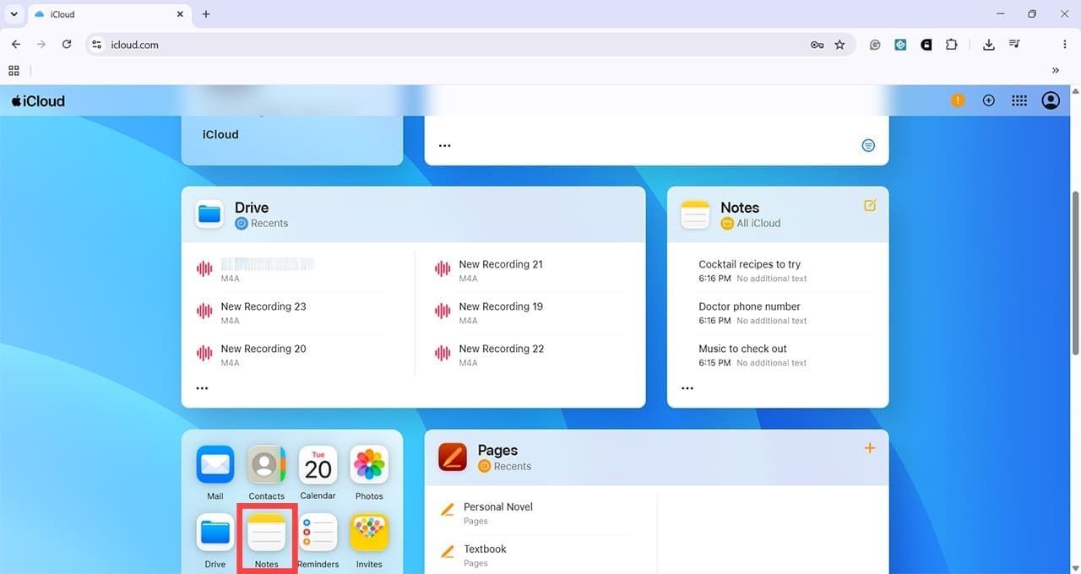Change Pages tile Recents view
This screenshot has width=1081, height=574.
tap(505, 467)
